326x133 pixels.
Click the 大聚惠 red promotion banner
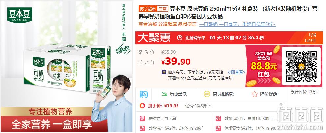229,38
